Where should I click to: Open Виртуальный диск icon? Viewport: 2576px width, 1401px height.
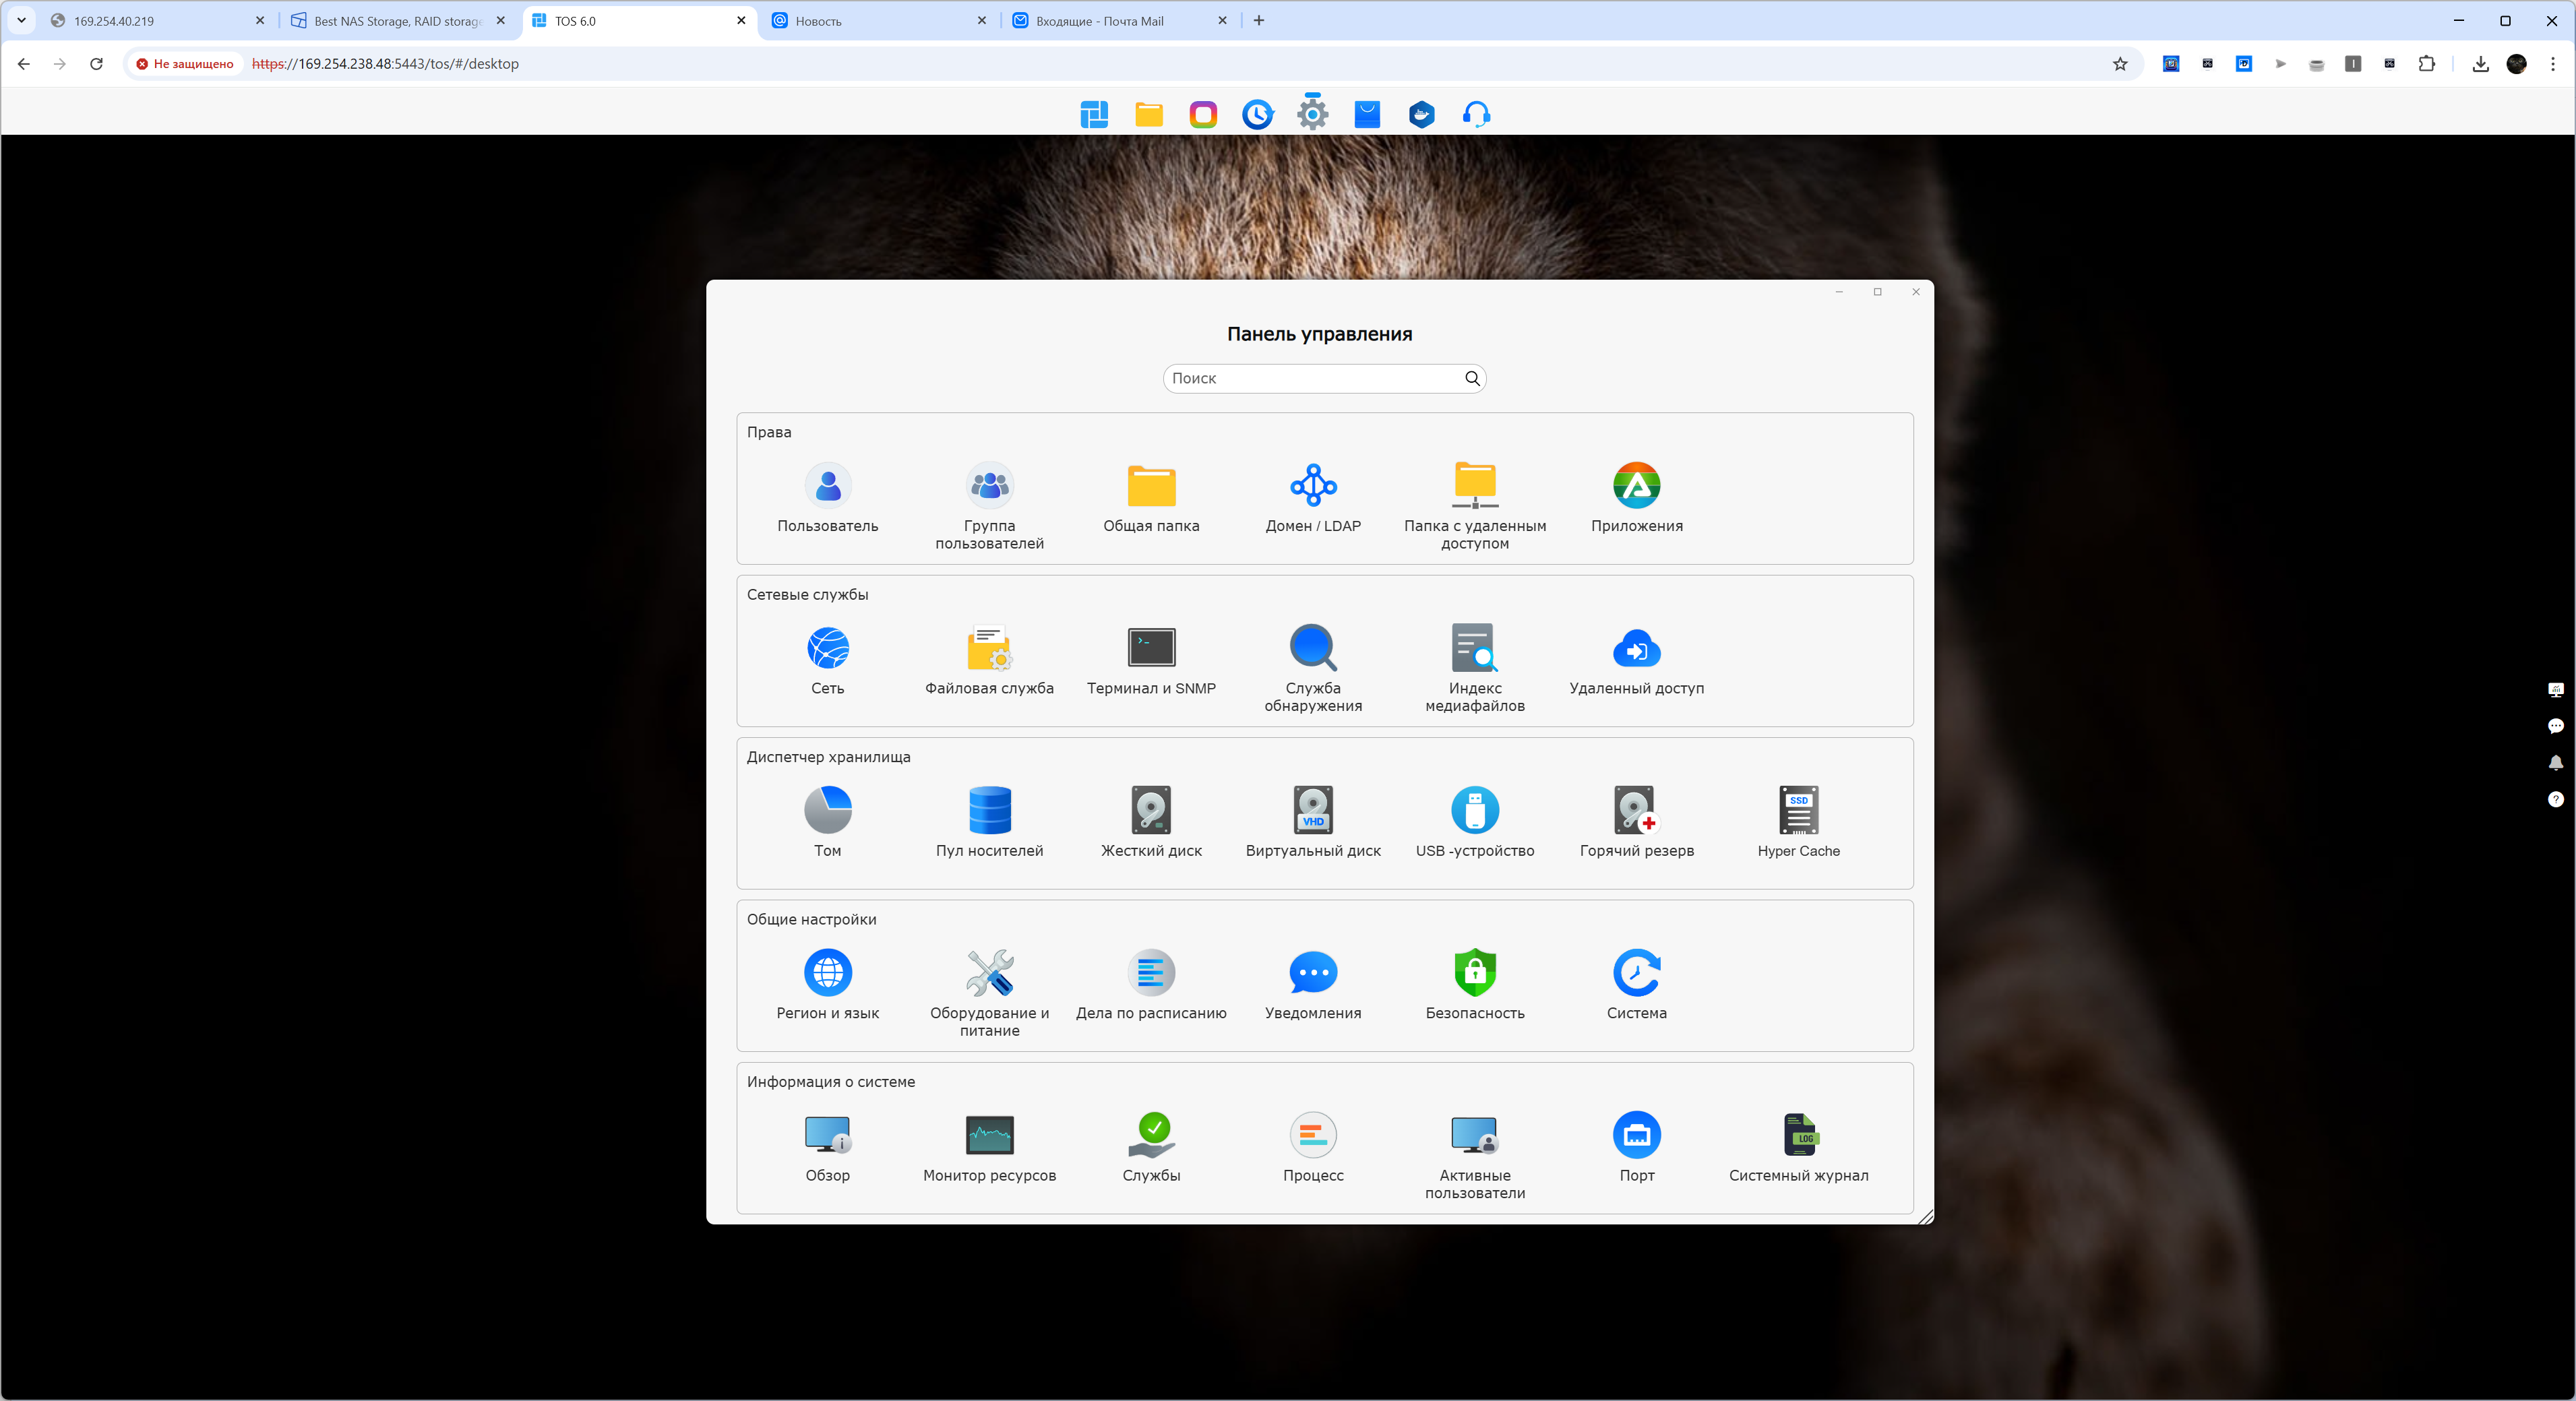coord(1313,811)
